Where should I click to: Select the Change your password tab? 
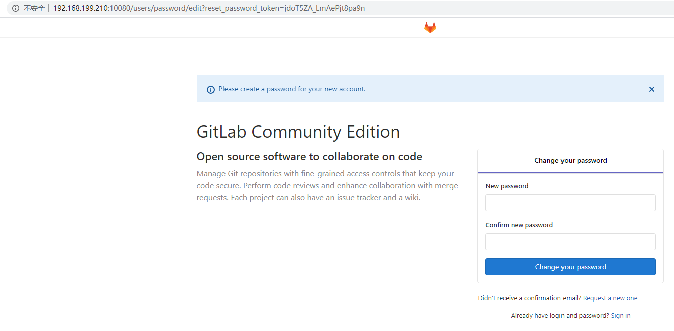tap(571, 161)
